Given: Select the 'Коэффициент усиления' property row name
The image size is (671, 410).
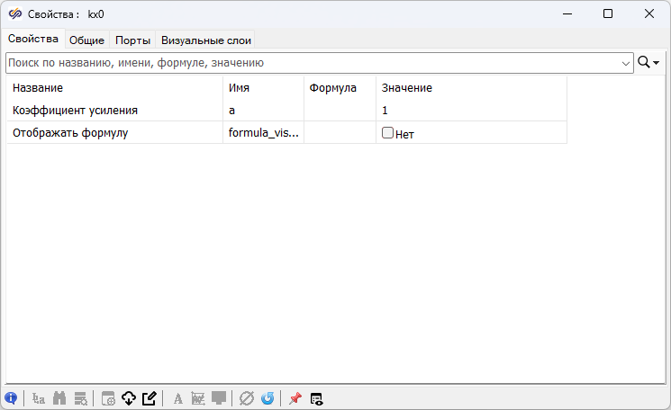Looking at the screenshot, I should [76, 110].
